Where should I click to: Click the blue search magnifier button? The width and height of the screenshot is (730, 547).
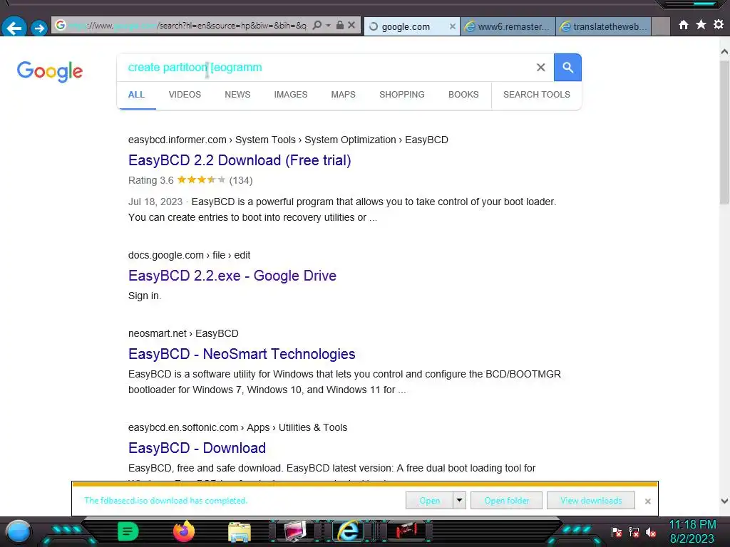[x=567, y=68]
